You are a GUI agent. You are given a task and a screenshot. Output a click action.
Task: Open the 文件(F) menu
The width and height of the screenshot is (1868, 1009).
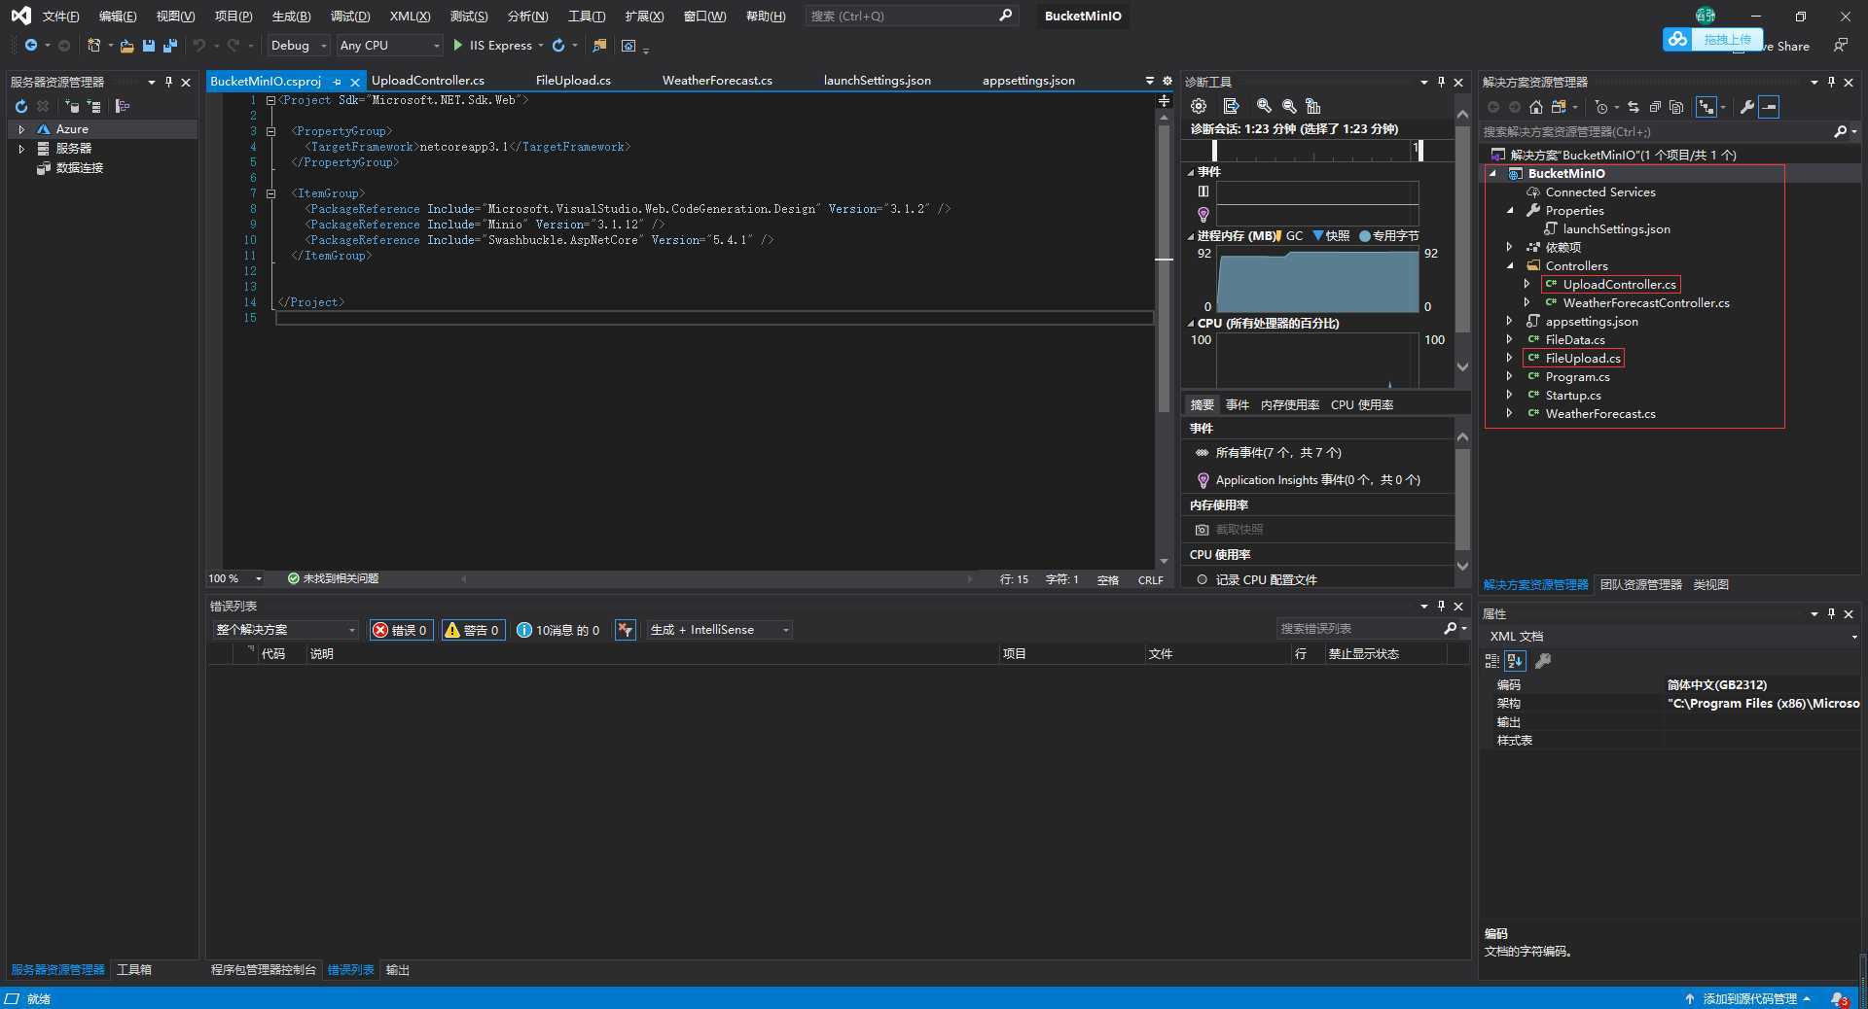pos(60,17)
